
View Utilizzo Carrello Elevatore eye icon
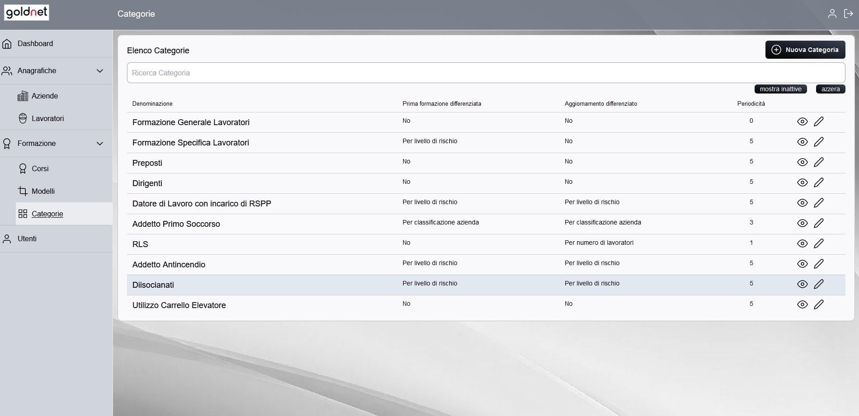[x=803, y=304]
